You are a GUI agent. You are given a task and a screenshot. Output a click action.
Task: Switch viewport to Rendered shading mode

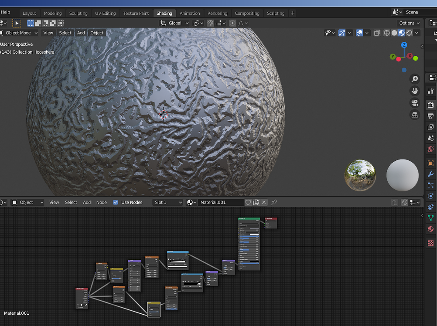410,33
